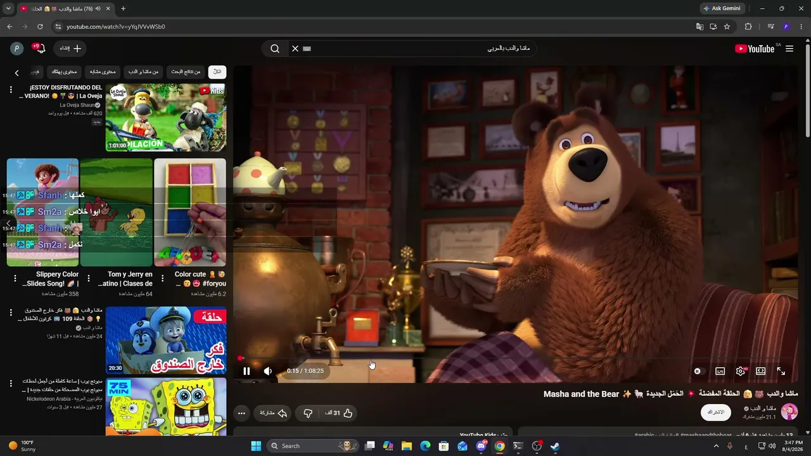Open options for the SpongeBob video
Screen dimensions: 811x456
pos(11,383)
